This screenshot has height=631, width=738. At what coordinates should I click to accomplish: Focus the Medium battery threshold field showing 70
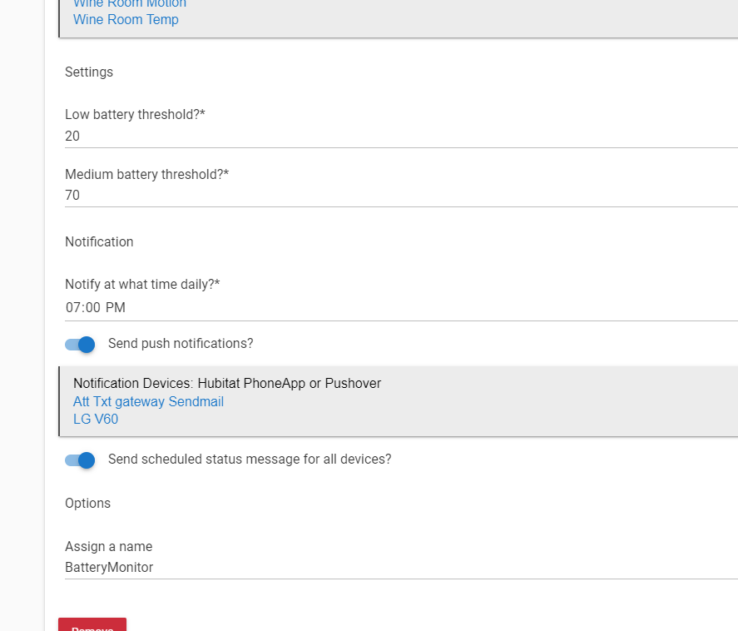coord(399,196)
